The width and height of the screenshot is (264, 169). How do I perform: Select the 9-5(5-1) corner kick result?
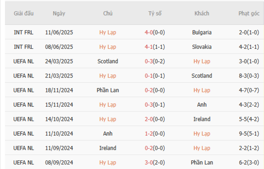pyautogui.click(x=249, y=133)
